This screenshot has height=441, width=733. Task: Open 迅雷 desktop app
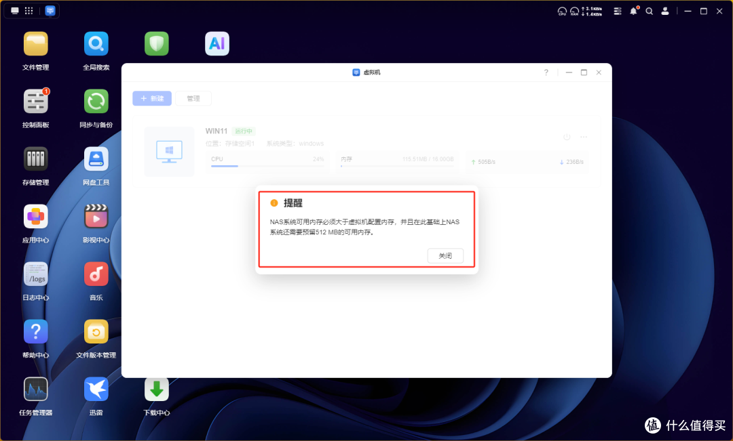pos(96,390)
